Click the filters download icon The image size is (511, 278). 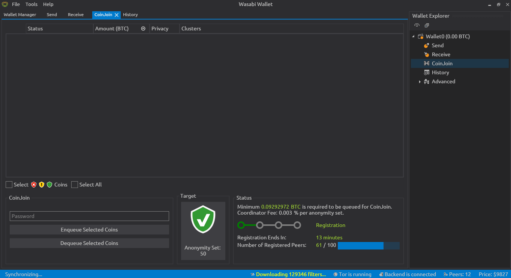coord(253,274)
